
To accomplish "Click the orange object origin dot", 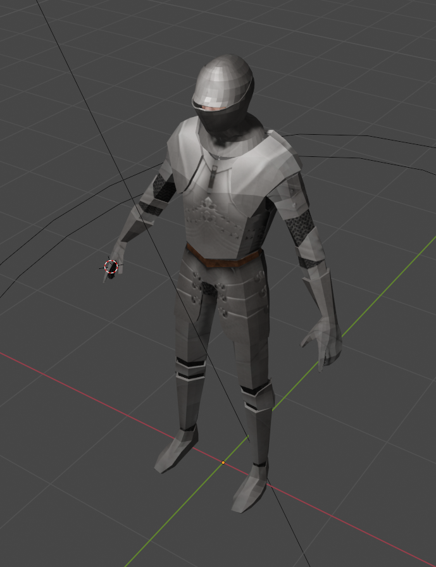I will click(223, 463).
